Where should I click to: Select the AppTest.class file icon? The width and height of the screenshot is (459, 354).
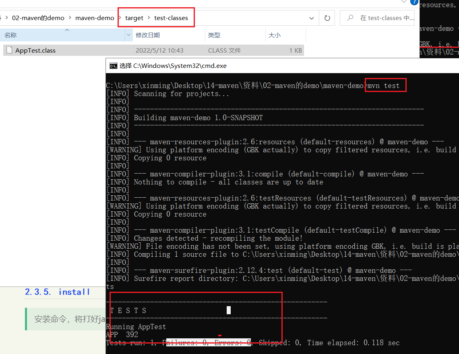click(9, 51)
